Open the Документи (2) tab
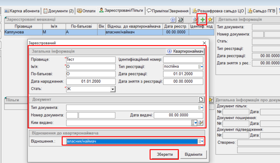Viewport: 280px width, 163px height. 58,11
